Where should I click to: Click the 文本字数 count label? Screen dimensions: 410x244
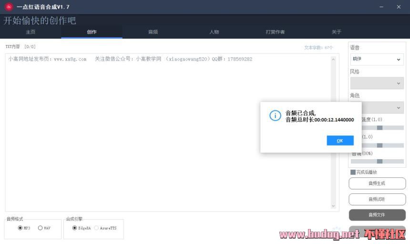(x=318, y=48)
